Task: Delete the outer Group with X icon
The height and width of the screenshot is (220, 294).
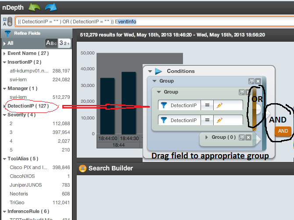Action: [x=258, y=81]
